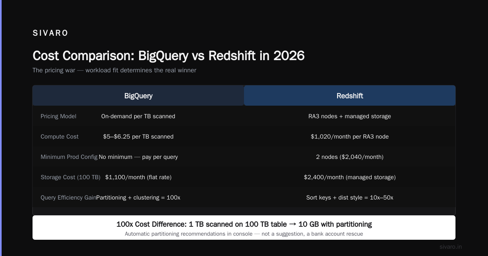
Task: Click the '100x Cost Difference' headline
Action: 244,224
